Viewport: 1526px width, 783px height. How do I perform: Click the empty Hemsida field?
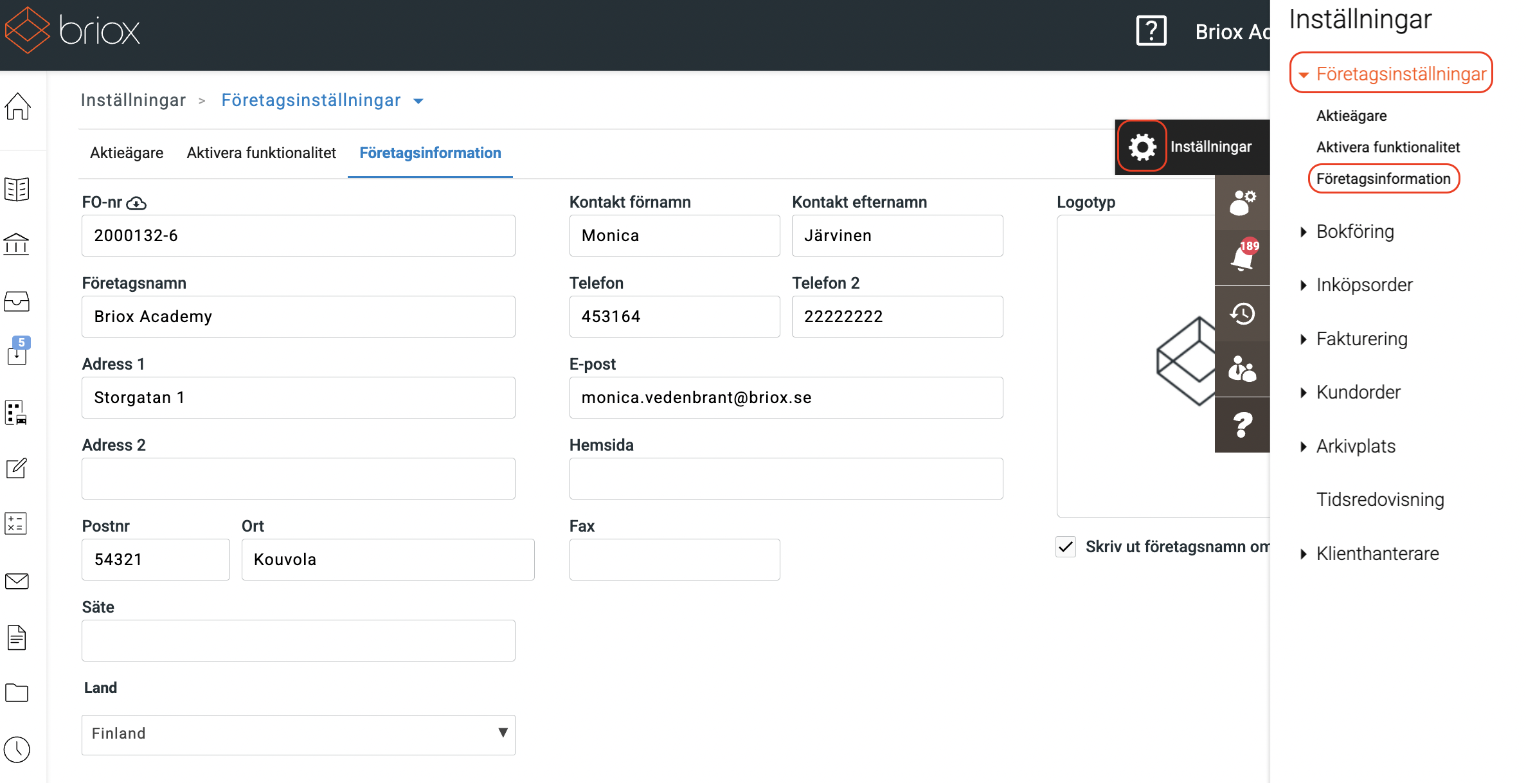786,478
